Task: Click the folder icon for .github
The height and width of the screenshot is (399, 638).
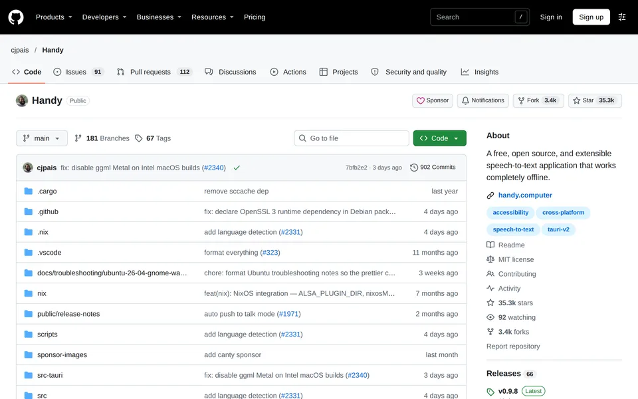Action: pyautogui.click(x=28, y=211)
